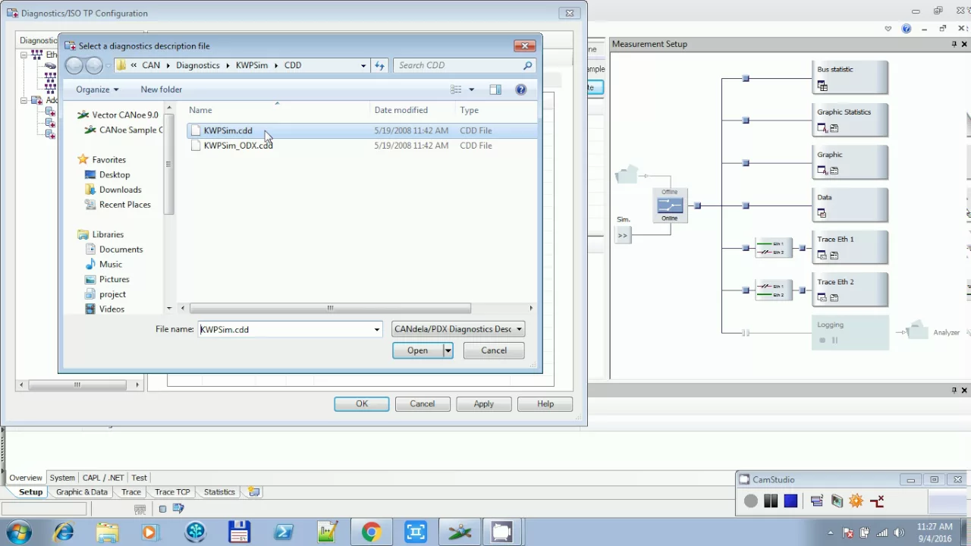Open the Trace TCP tab
971x546 pixels.
pos(172,492)
